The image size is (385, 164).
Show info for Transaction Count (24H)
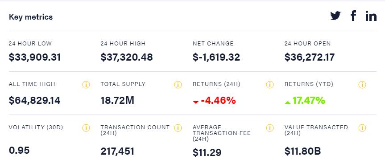pyautogui.click(x=178, y=128)
